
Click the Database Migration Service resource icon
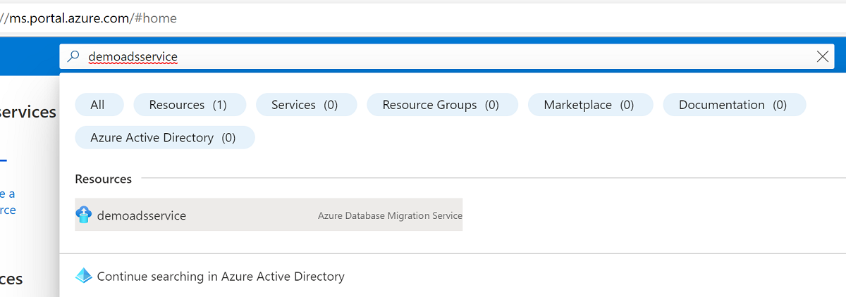click(x=84, y=215)
